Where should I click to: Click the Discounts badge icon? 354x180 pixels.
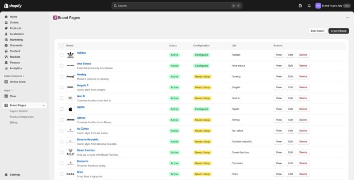click(x=6, y=45)
